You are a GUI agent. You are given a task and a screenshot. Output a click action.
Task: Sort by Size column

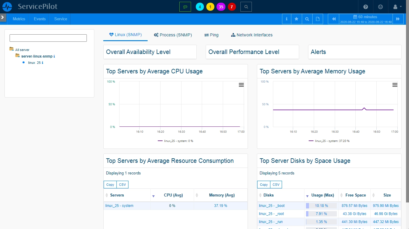[x=386, y=195]
